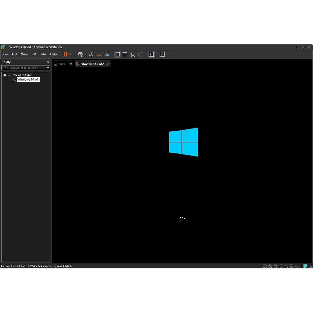
Task: Close the Library panel with its X button
Action: (48, 62)
